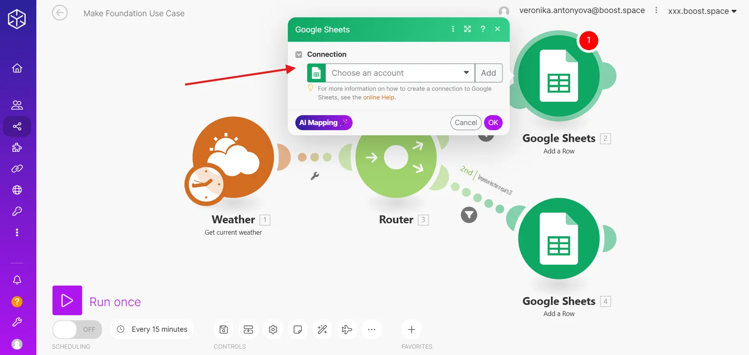
Task: Show more sidebar items via the vertical dots
Action: point(17,232)
